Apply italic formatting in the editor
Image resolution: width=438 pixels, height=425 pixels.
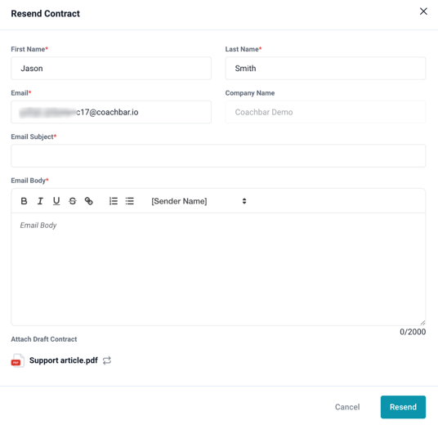pyautogui.click(x=40, y=201)
